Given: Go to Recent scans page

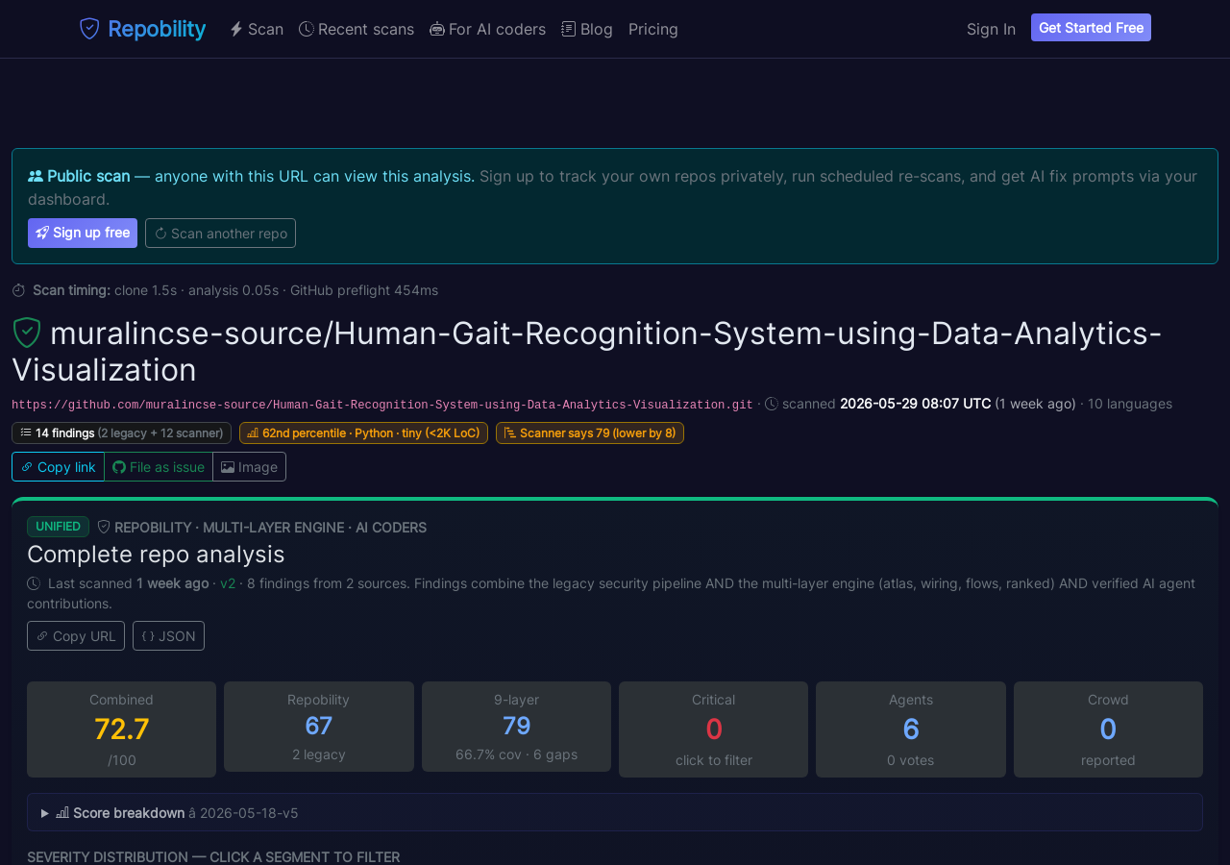Looking at the screenshot, I should coord(357,29).
